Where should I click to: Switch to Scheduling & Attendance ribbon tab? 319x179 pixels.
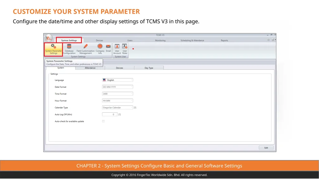(192, 40)
